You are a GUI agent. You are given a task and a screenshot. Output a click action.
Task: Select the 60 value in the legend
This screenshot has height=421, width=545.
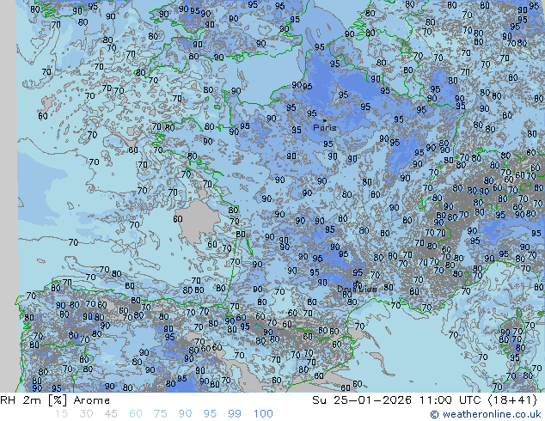coord(136,414)
